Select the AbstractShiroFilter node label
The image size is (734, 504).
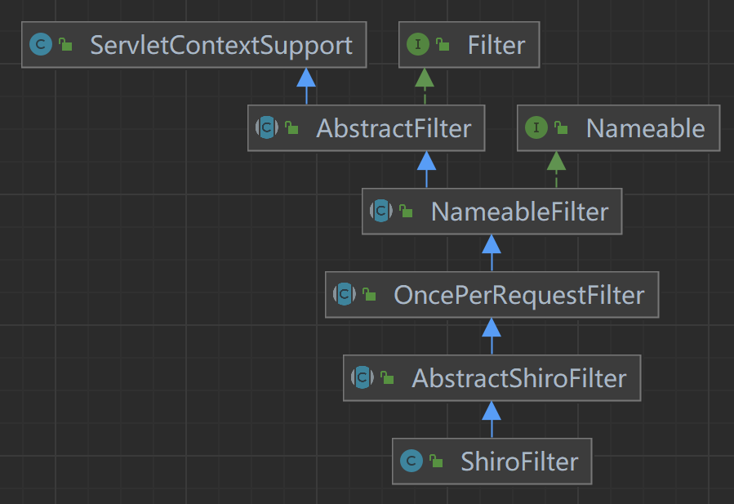[518, 378]
